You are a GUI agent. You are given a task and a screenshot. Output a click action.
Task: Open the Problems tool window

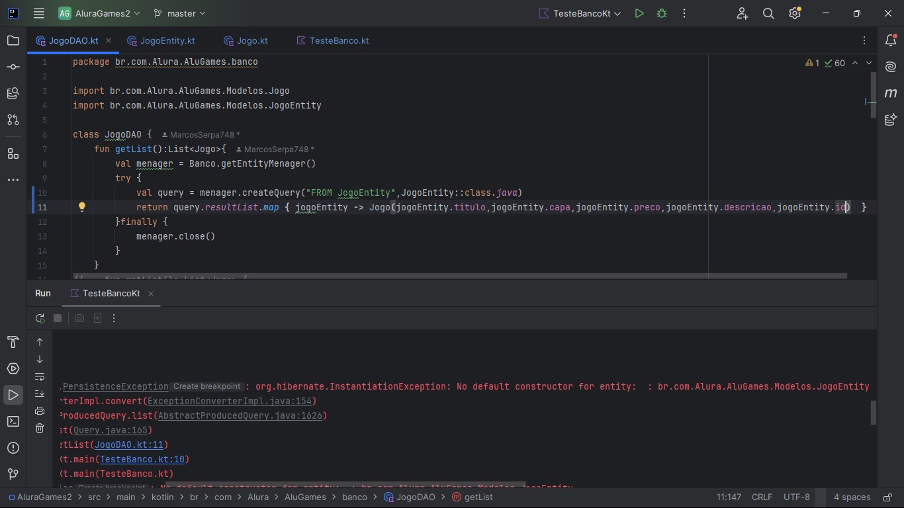click(x=13, y=448)
